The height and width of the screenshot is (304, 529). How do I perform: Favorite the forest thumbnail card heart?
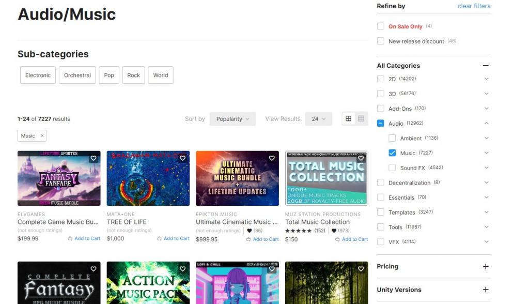coord(361,269)
